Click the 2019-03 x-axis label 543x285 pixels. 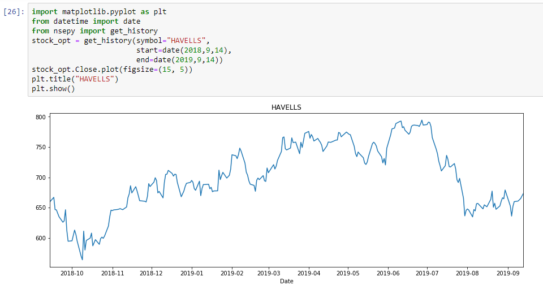click(269, 273)
